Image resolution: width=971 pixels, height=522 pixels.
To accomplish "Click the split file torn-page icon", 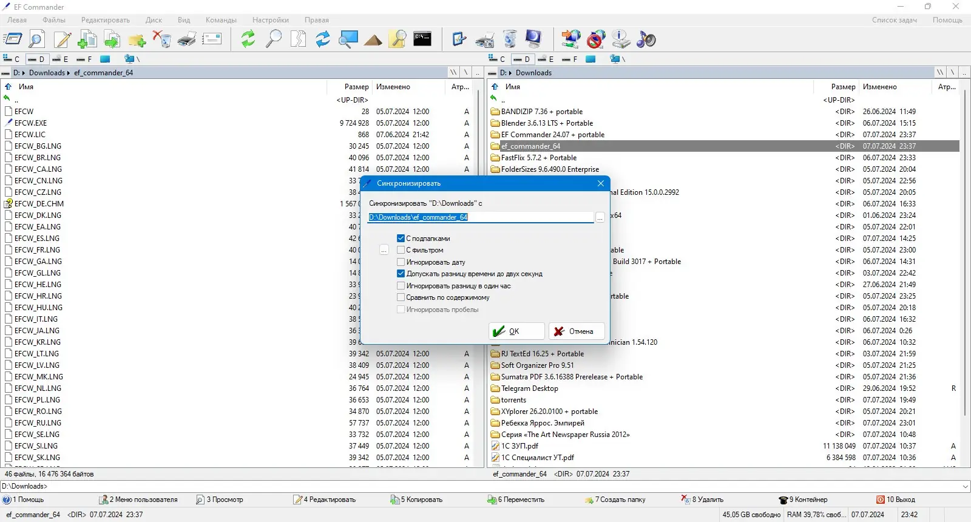I will click(x=298, y=39).
